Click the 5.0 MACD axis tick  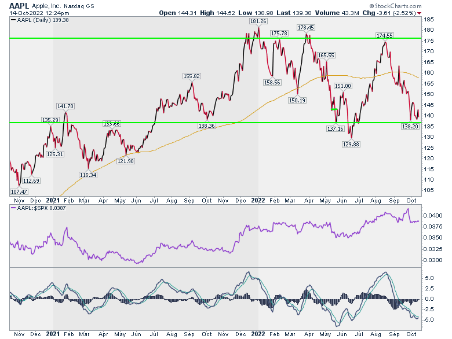coord(429,278)
